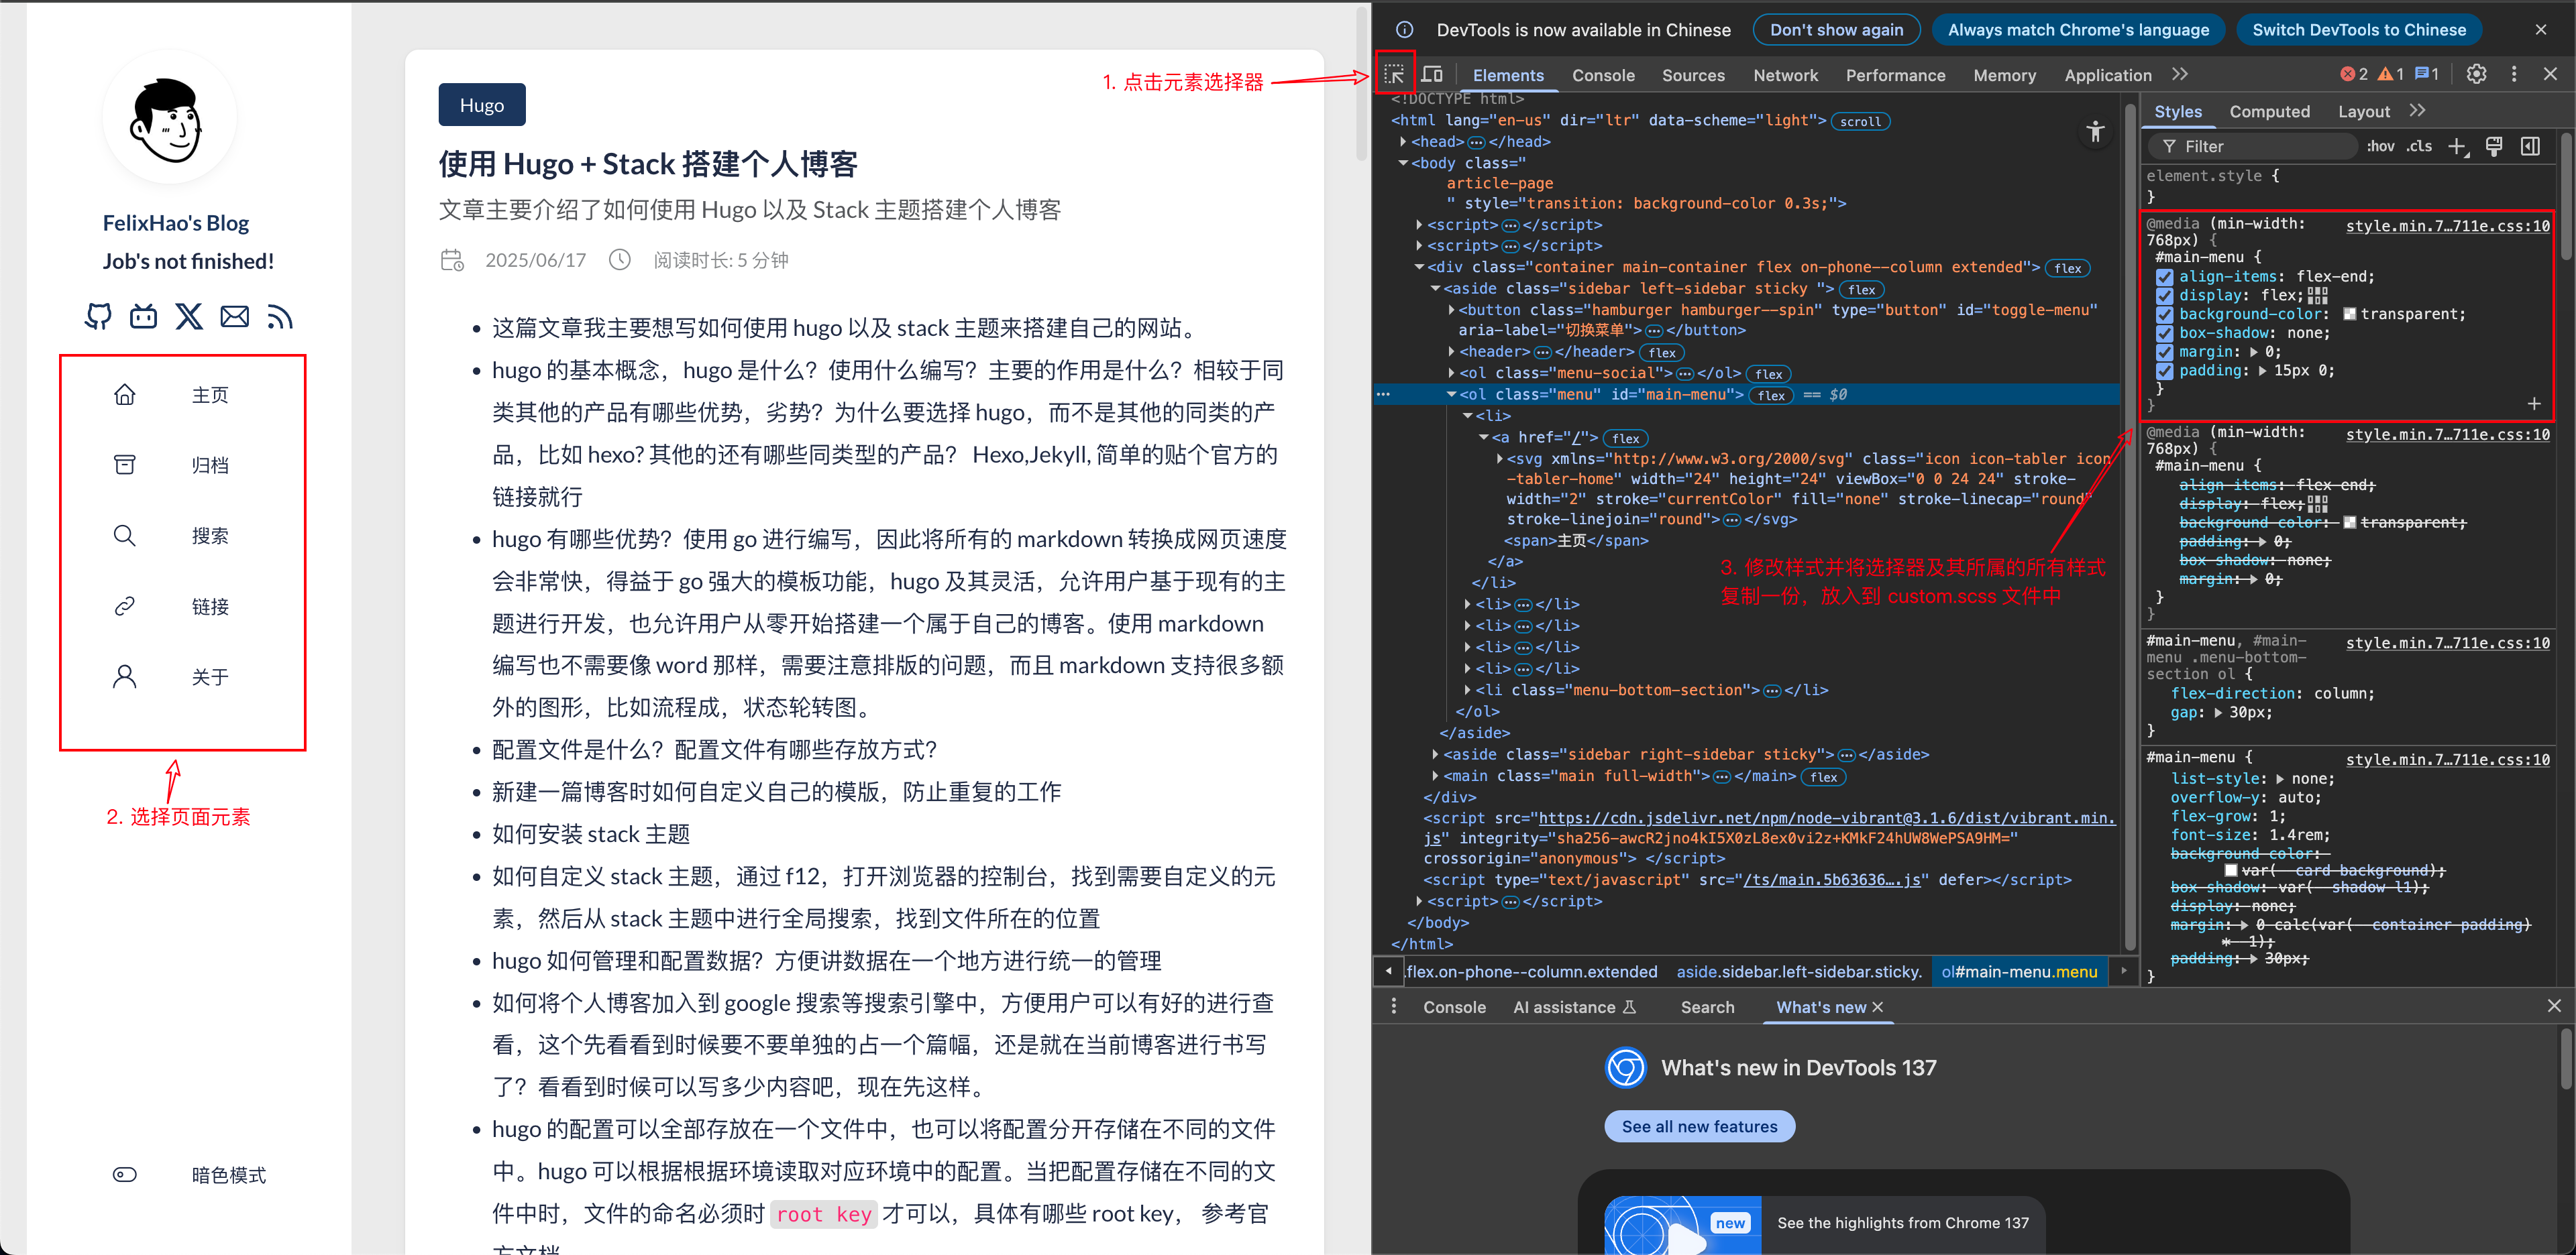
Task: Expand the ol class="menu-social" node
Action: click(x=1451, y=373)
